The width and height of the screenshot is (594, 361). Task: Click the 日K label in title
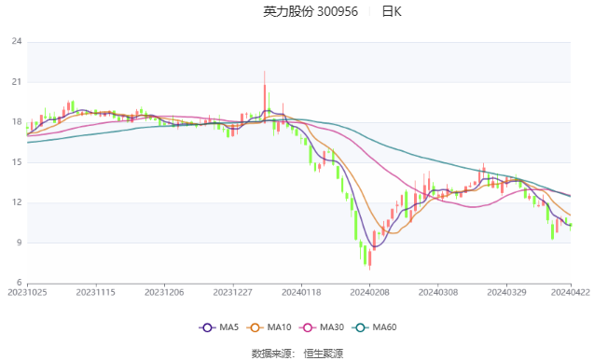pyautogui.click(x=392, y=12)
